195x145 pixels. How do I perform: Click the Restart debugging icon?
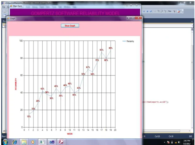tap(151, 11)
